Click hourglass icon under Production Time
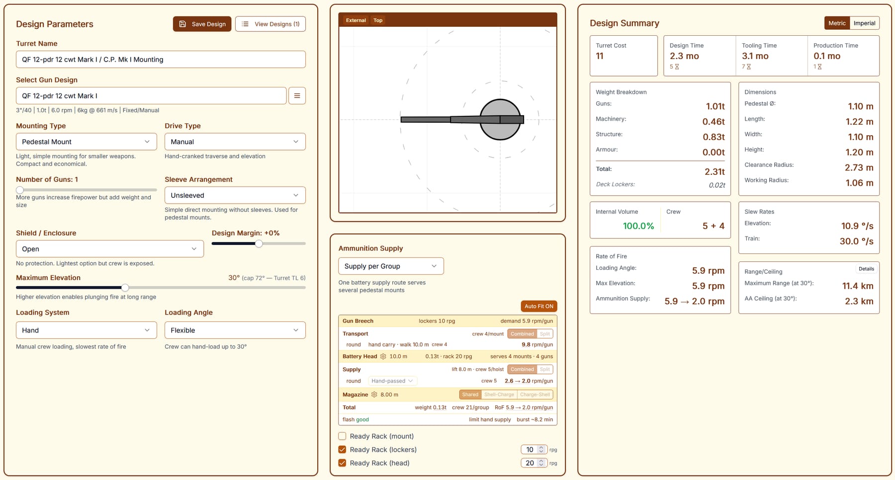Screen dimensions: 895x480 819,67
